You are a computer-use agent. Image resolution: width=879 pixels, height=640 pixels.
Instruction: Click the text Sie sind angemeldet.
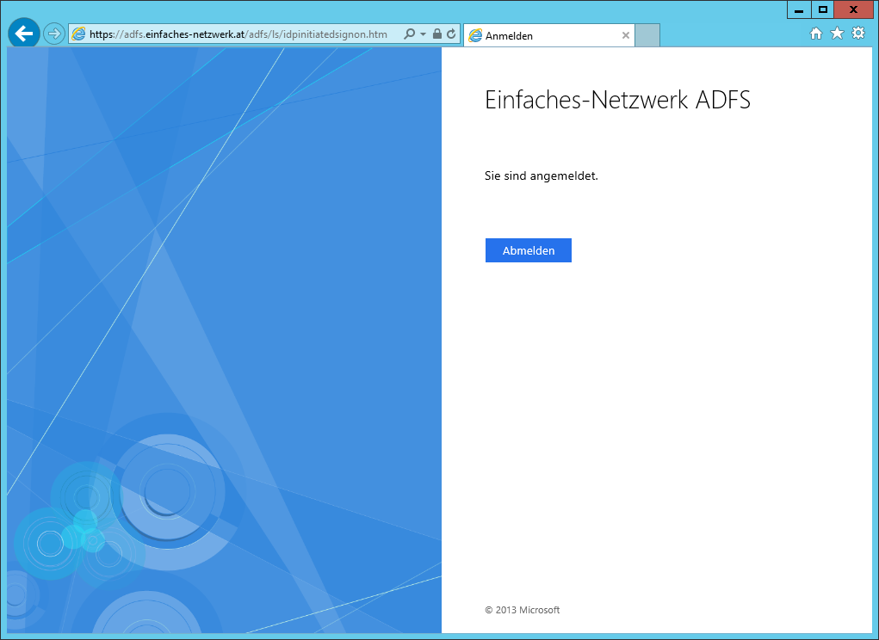(542, 175)
